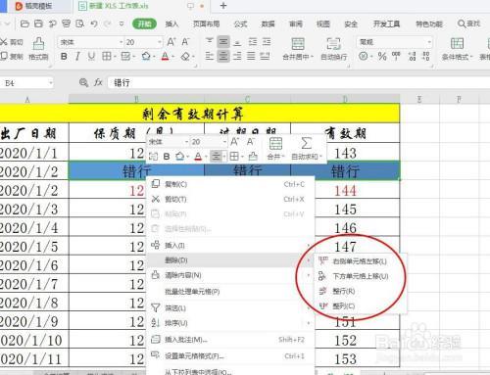Click the Cut (剪切) scissors icon in ribbon
Viewport: 490px width, 375px height.
pyautogui.click(x=4, y=42)
